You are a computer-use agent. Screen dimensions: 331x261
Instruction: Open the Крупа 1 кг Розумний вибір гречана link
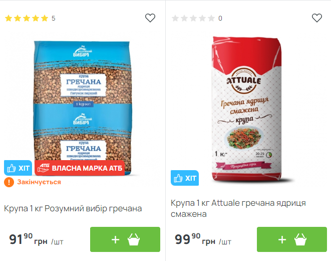click(x=73, y=208)
